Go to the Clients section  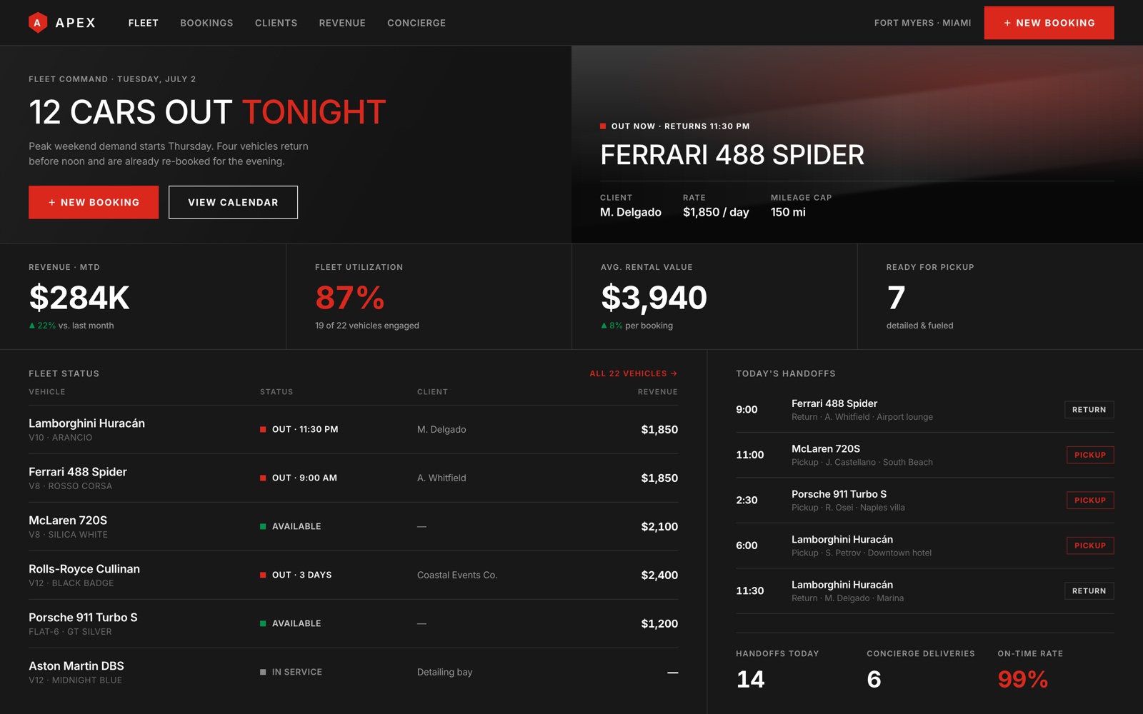tap(276, 23)
